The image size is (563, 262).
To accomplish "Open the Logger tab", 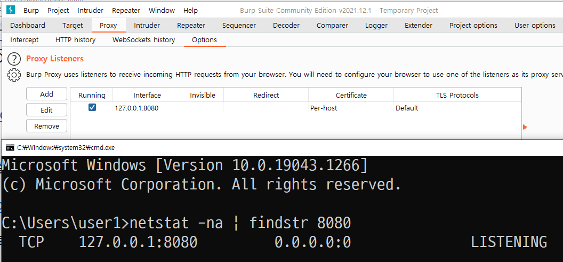I will tap(376, 26).
